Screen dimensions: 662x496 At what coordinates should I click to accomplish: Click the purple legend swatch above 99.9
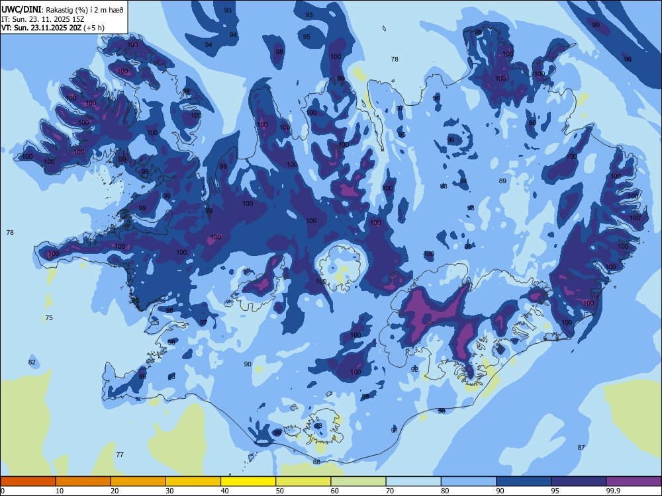coord(634,481)
